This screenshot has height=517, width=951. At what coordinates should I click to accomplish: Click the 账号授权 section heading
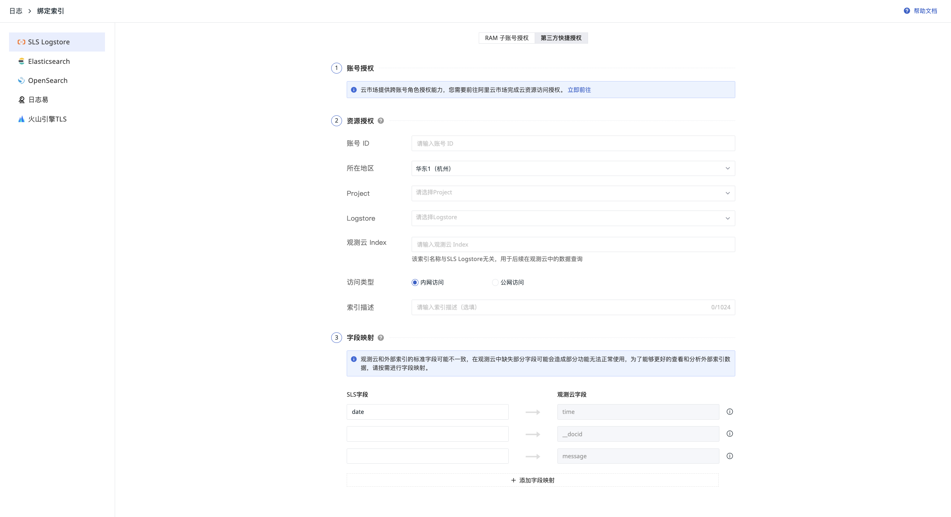pos(360,68)
